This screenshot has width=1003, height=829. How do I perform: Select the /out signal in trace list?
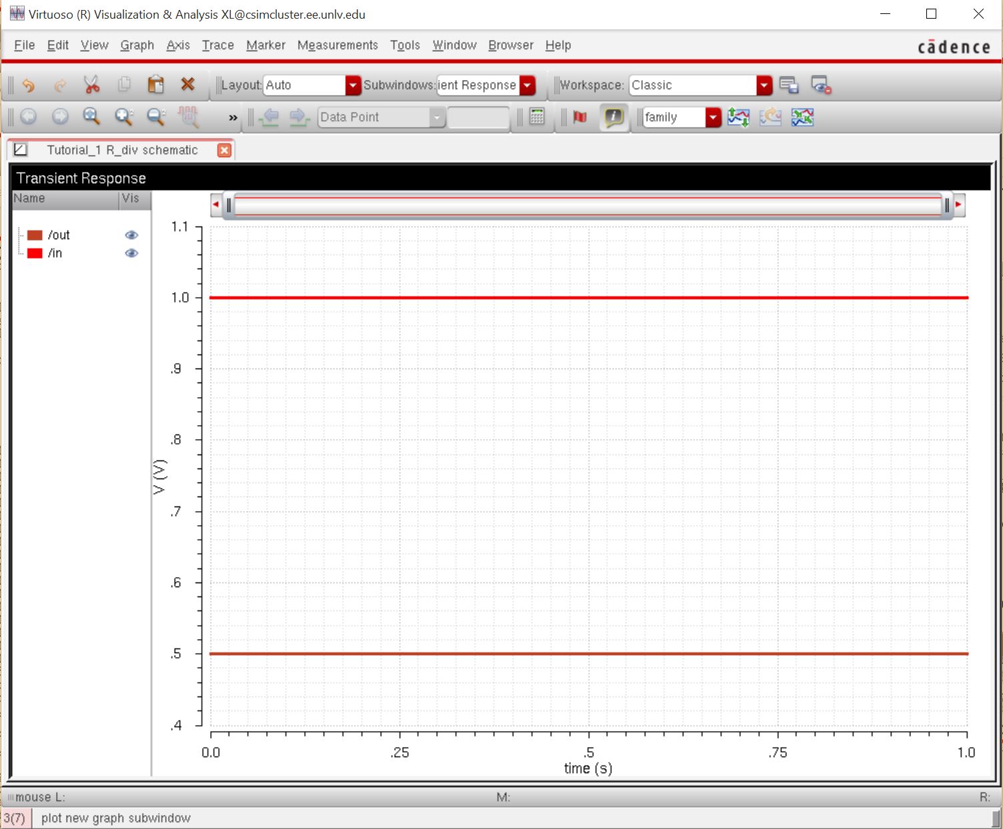point(59,235)
